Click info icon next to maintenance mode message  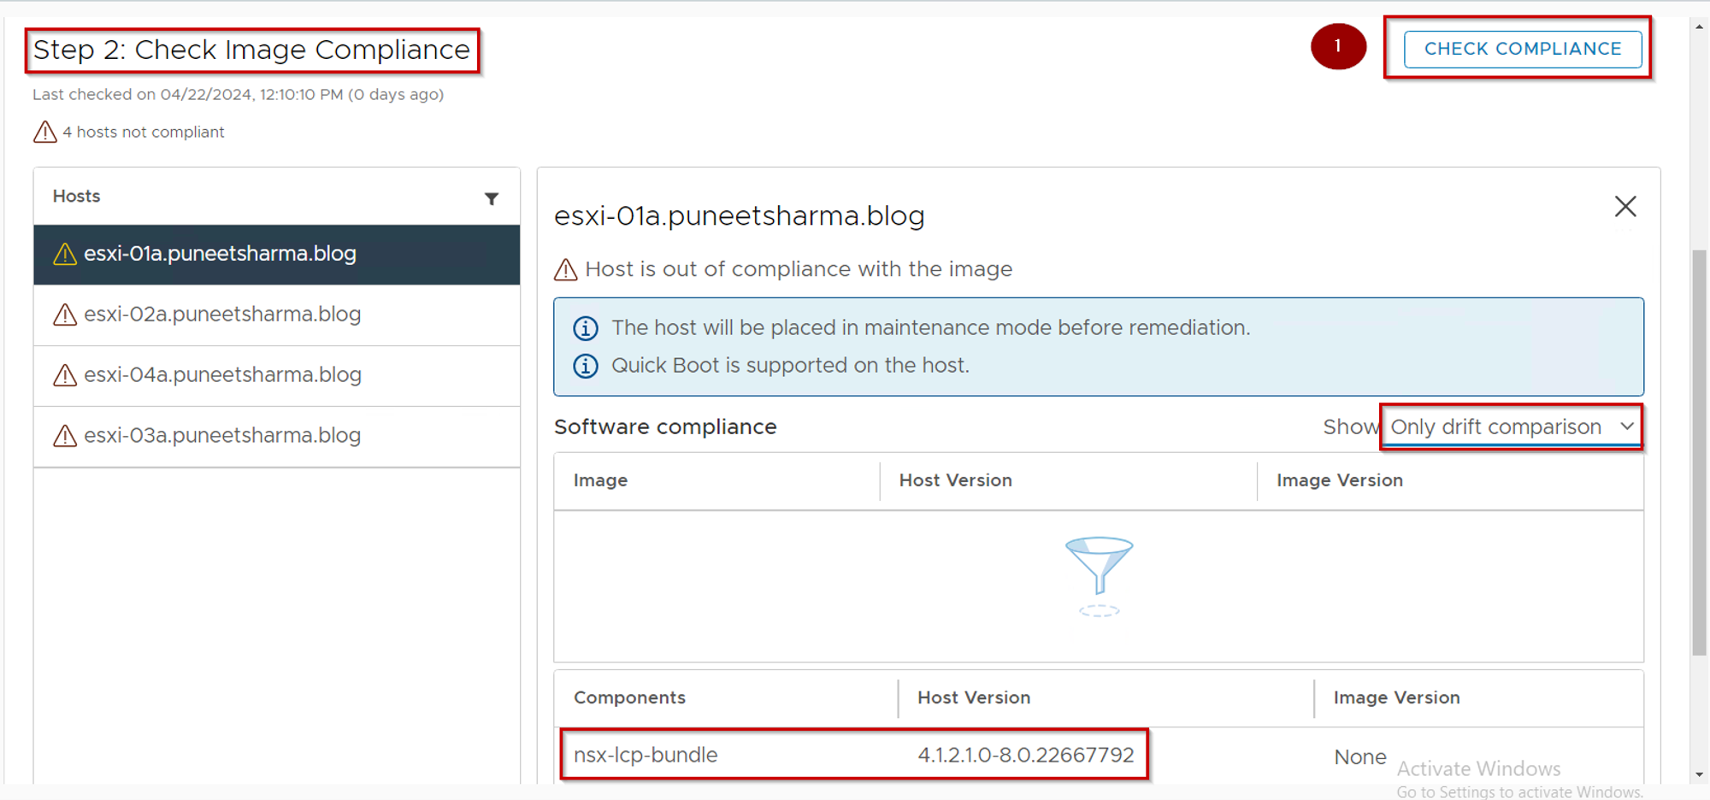[586, 328]
